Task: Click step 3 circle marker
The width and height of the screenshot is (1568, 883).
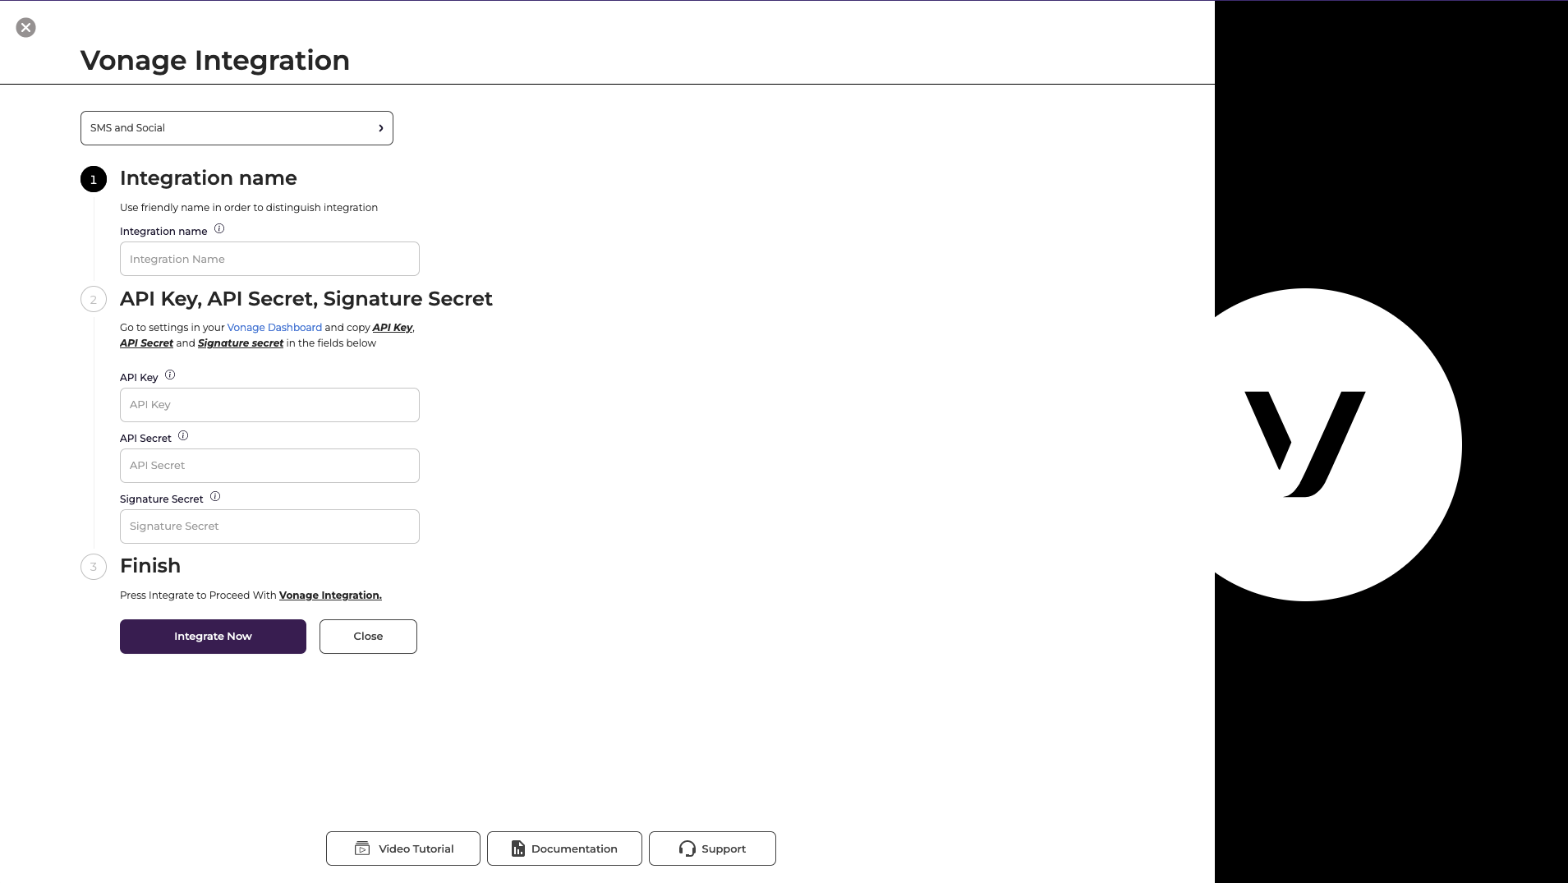Action: (94, 567)
